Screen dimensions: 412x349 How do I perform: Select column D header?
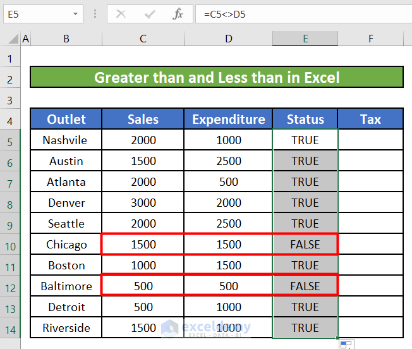pyautogui.click(x=229, y=39)
